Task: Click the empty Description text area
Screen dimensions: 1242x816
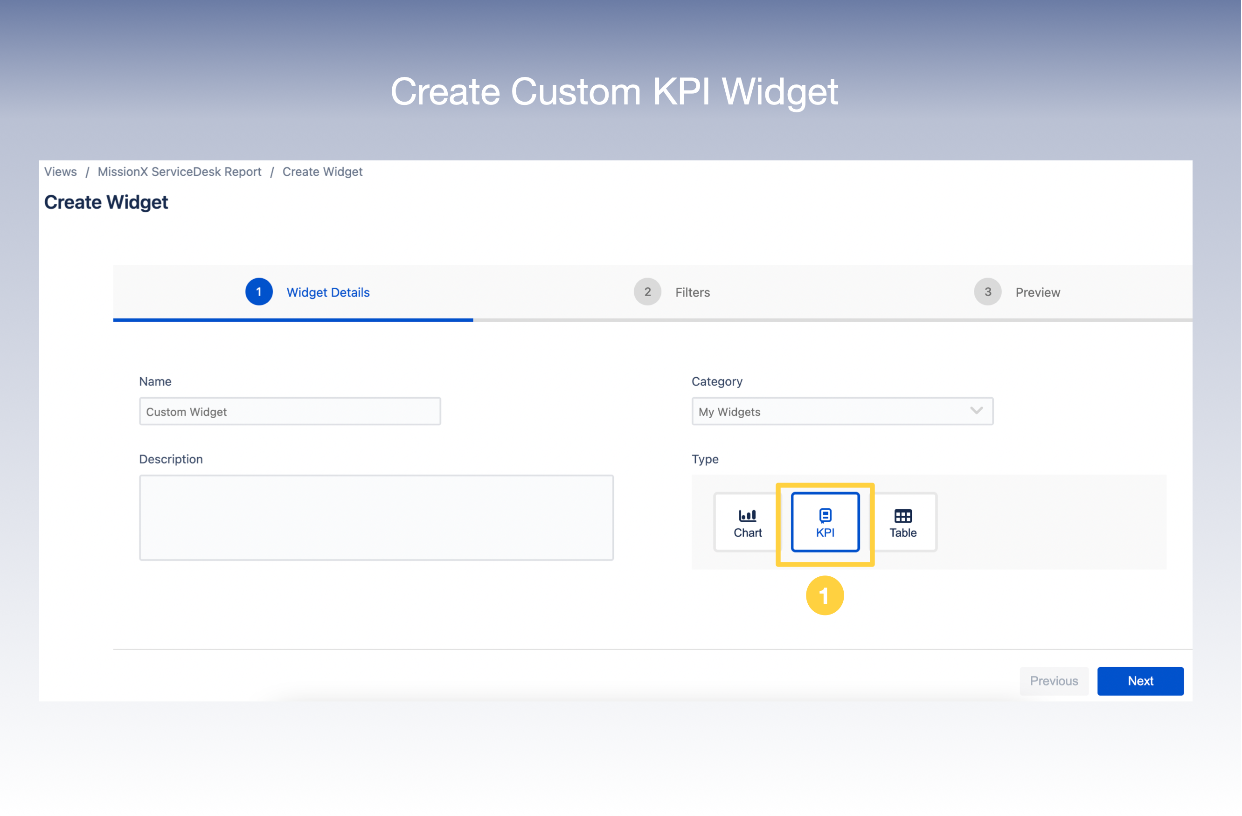Action: (376, 518)
